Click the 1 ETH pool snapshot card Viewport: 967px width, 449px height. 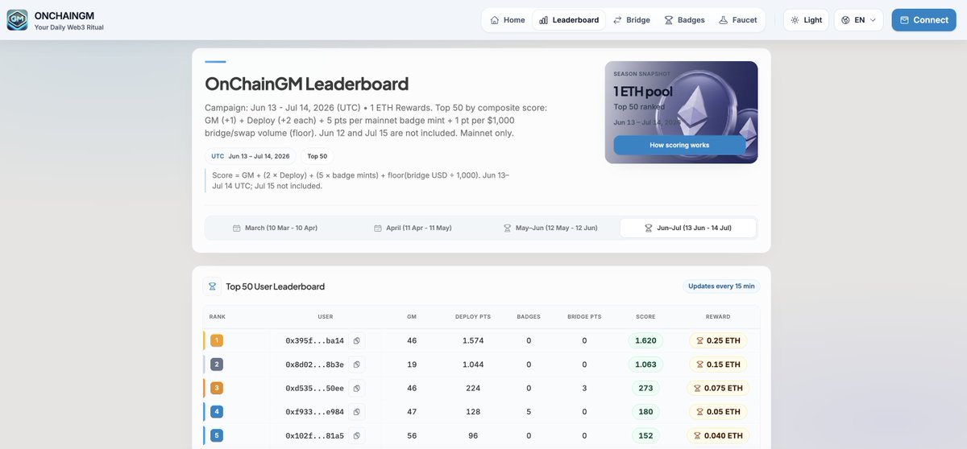(681, 112)
